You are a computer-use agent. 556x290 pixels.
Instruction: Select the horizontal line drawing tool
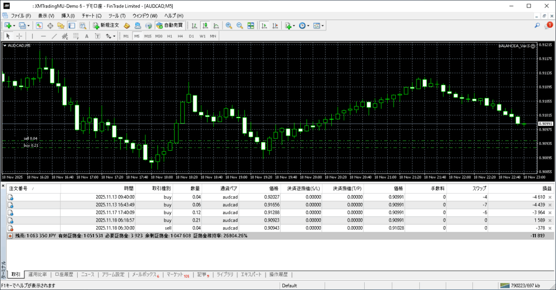pos(44,36)
